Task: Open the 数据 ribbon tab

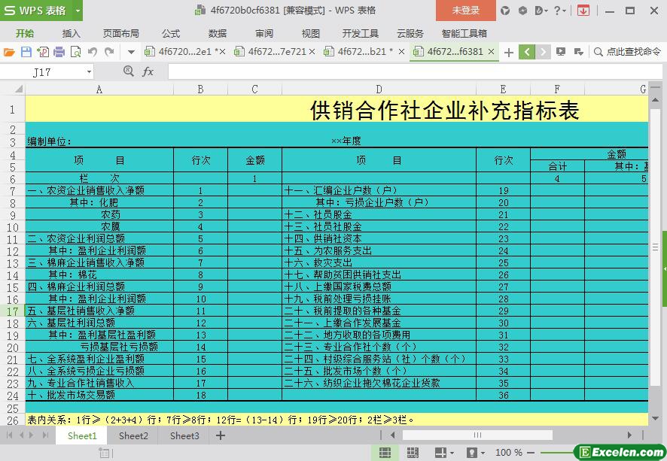Action: point(218,34)
